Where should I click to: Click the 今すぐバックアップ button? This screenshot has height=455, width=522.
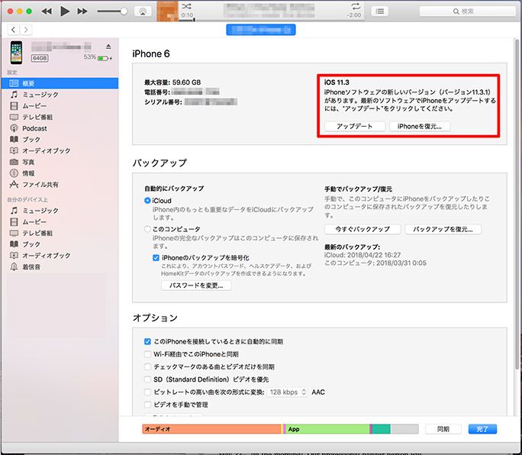(x=362, y=229)
